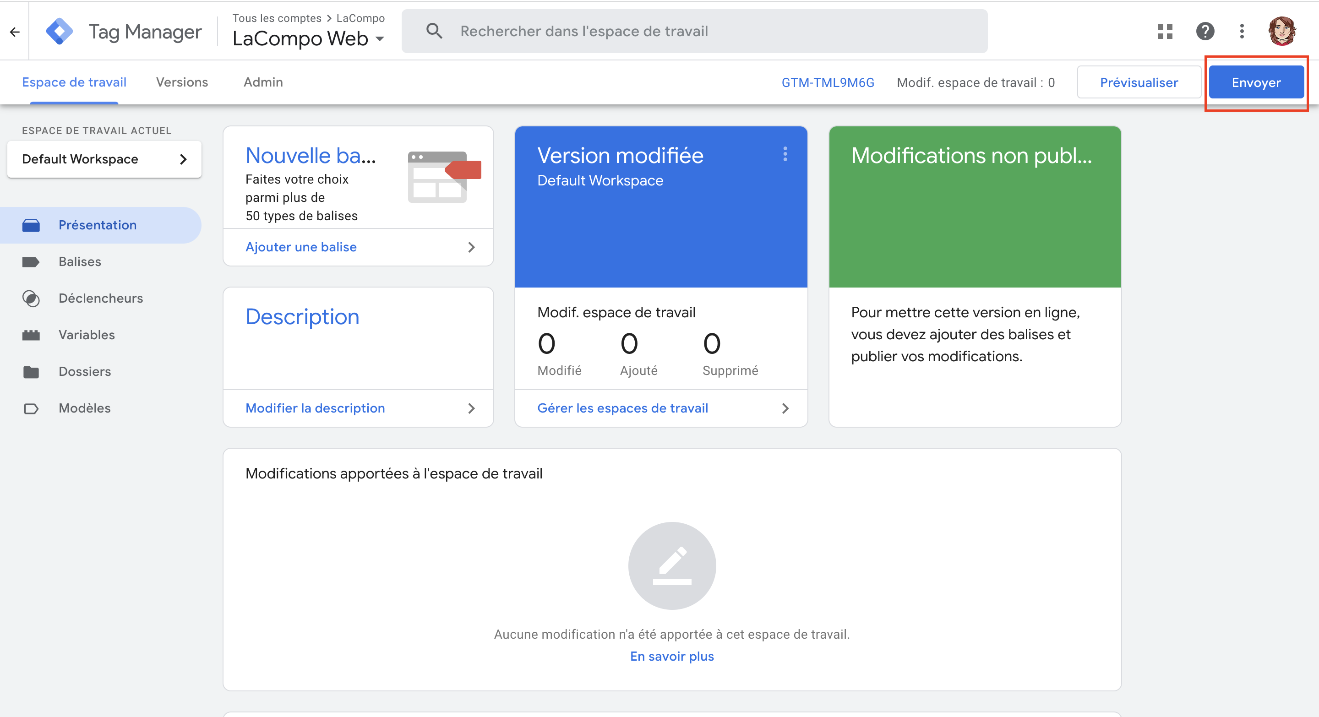Open Déclencheurs in the sidebar

(100, 299)
